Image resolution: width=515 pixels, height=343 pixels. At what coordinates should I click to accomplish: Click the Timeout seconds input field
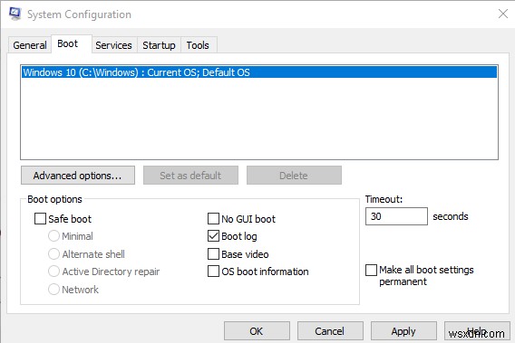click(396, 216)
